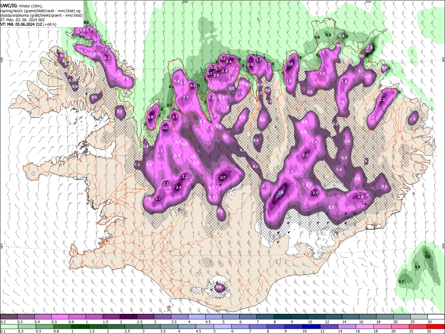
Task: Click the darkest purple 2 swatch in upper legend
Action: pyautogui.click(x=128, y=317)
